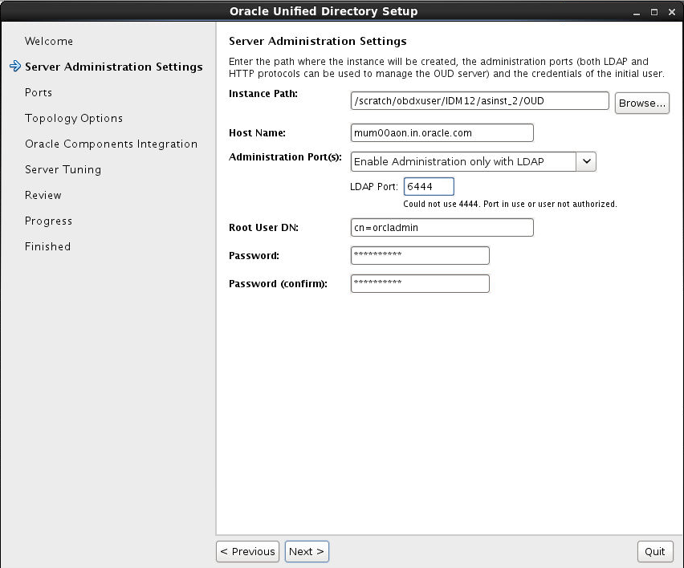Open the Administration Port(s) dropdown arrow
The width and height of the screenshot is (684, 568).
point(586,161)
